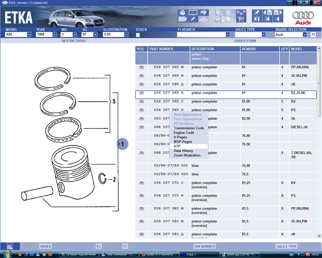Open the BRAND SELECTION dropdown showing Audi

[x=305, y=35]
